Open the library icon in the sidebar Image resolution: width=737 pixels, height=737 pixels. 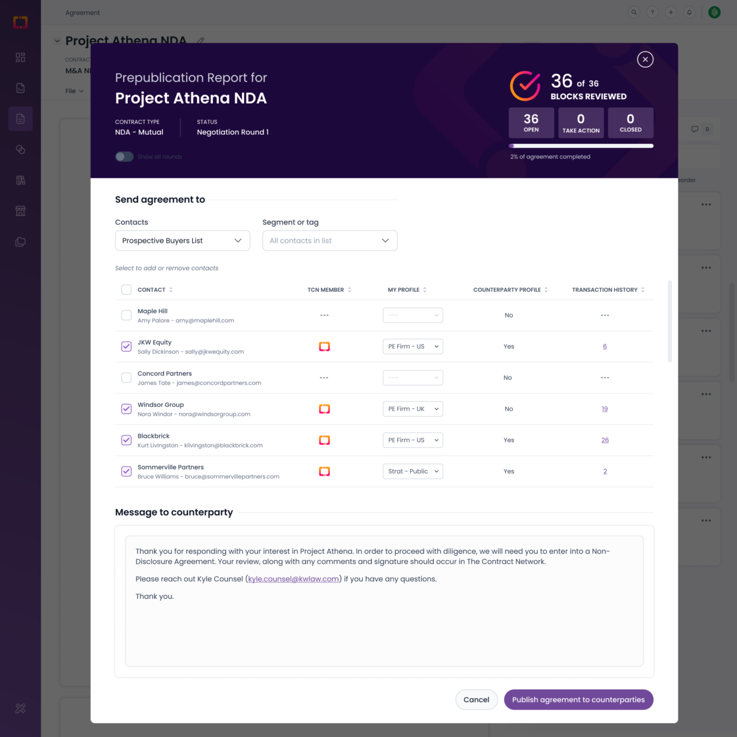tap(20, 180)
